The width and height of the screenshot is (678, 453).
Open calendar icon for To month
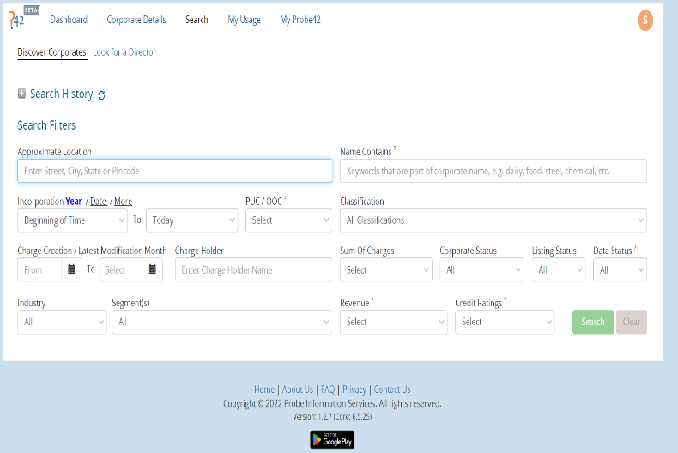[154, 269]
